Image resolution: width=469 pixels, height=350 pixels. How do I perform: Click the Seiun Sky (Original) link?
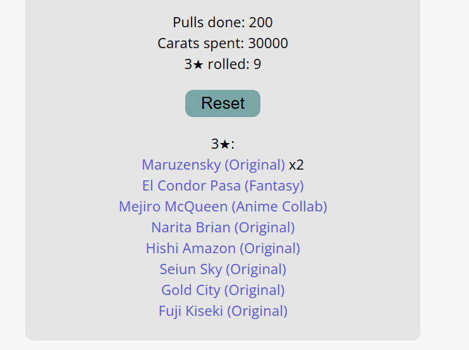coord(222,270)
